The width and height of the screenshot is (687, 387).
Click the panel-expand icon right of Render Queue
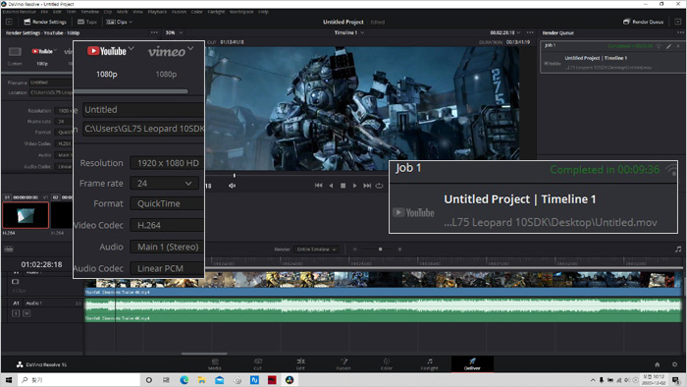pyautogui.click(x=677, y=22)
